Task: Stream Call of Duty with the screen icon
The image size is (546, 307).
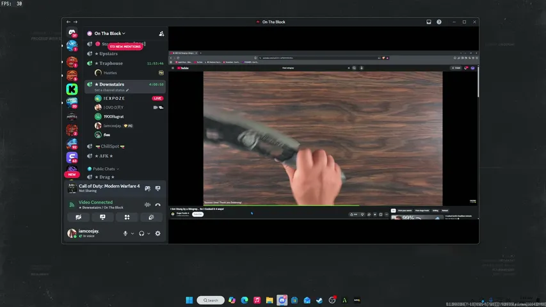Action: click(x=157, y=188)
